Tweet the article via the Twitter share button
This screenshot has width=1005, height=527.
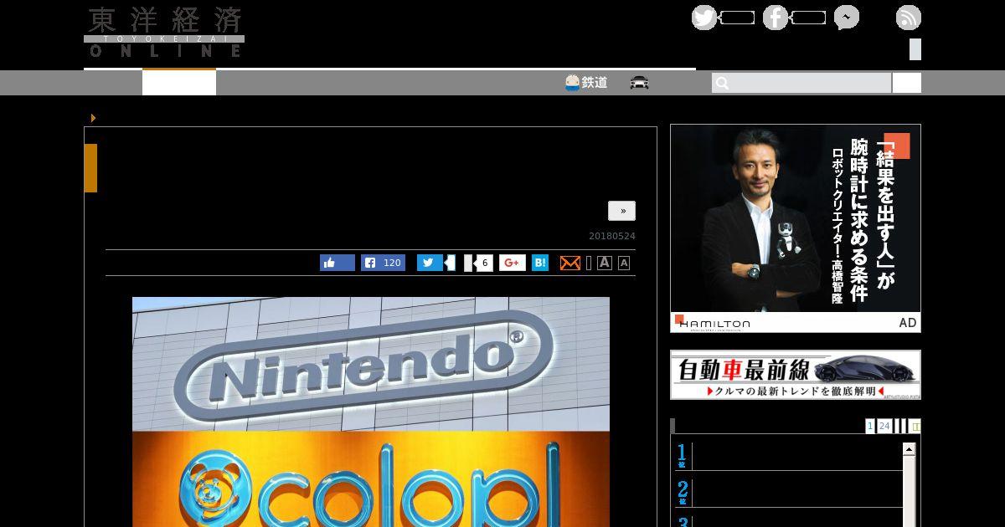tap(430, 263)
